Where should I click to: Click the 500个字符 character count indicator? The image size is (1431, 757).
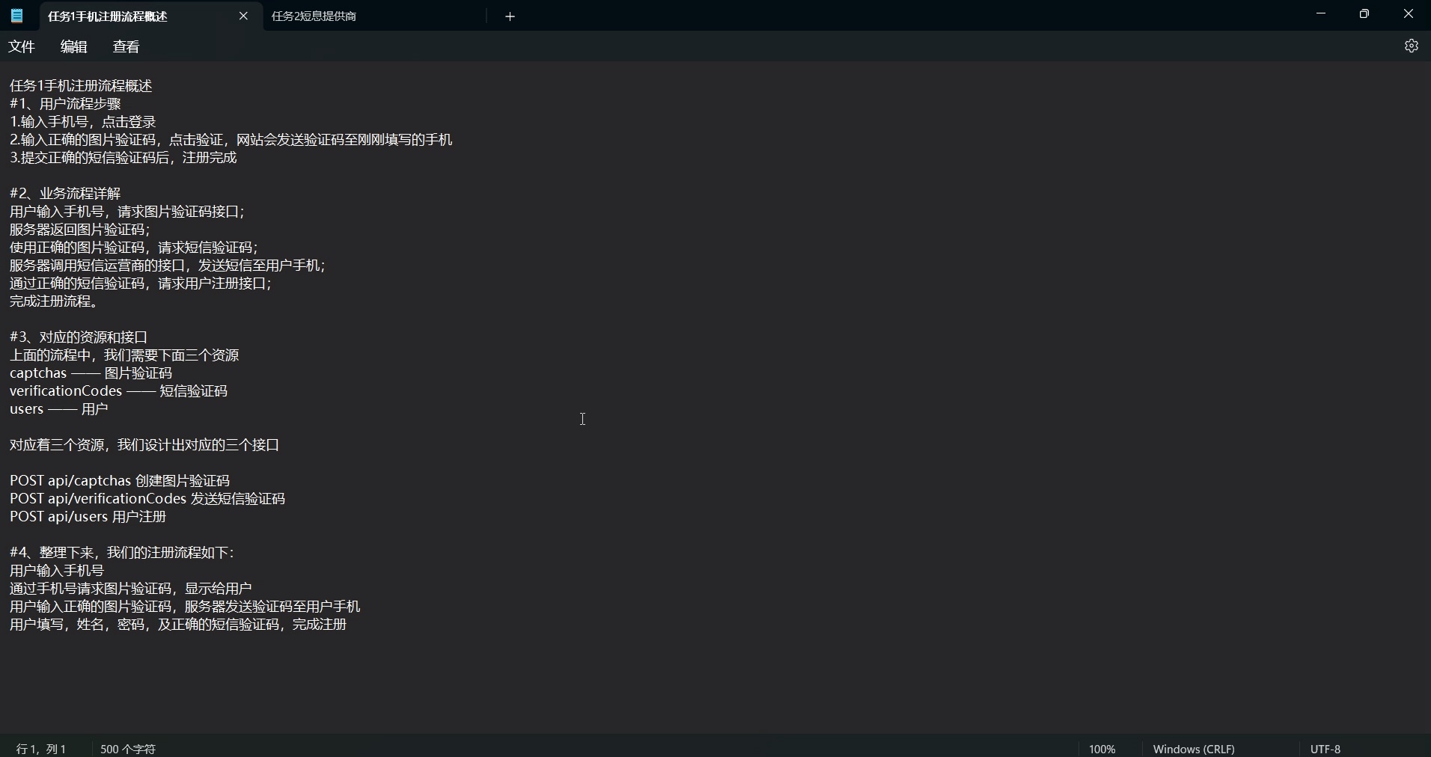coord(126,748)
